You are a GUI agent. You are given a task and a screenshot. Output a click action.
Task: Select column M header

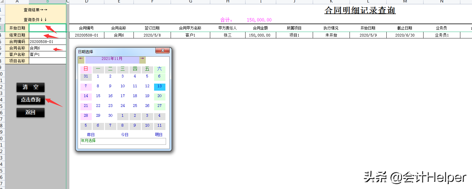[405, 2]
